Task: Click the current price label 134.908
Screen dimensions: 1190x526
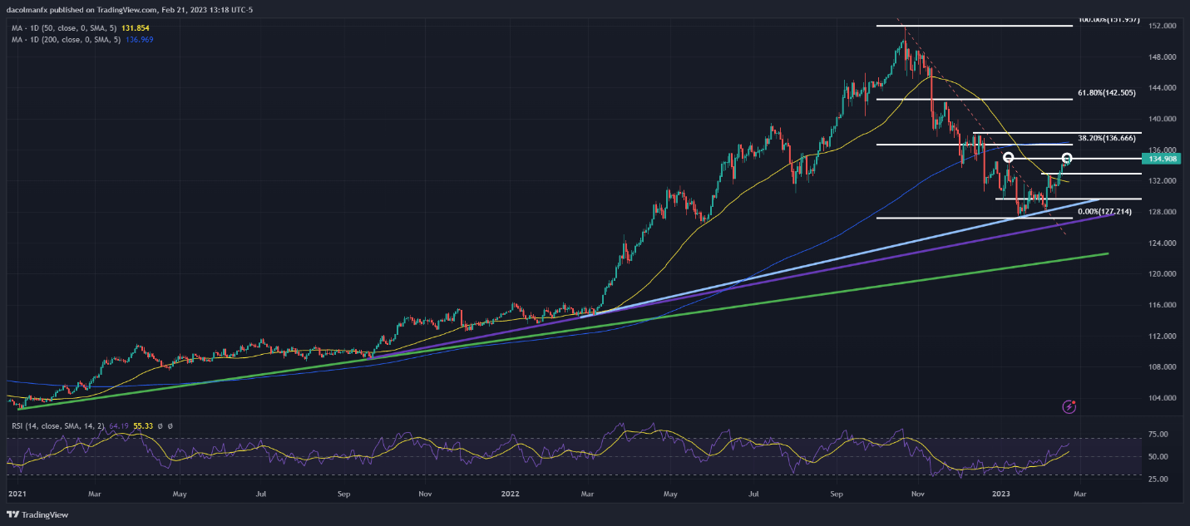Action: click(x=1160, y=158)
